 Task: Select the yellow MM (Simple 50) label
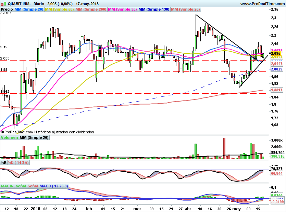59,9
